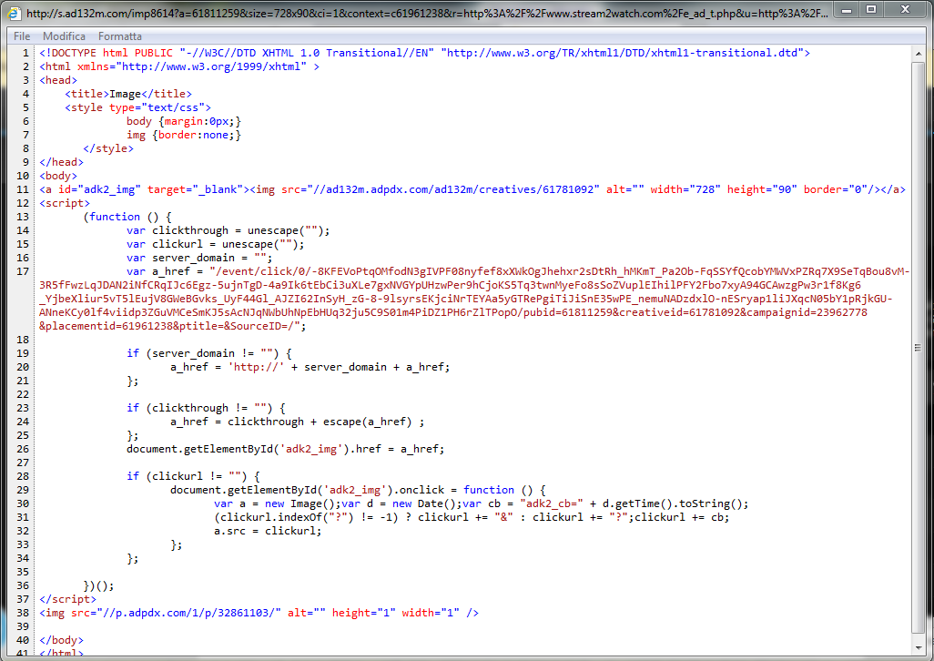Screen dimensions: 934x661
Task: Click the clickurl.indexOf line 31
Action: coord(472,517)
